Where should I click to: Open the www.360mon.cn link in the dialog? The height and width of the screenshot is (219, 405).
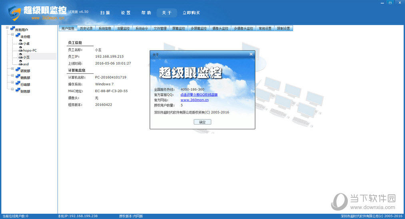194,100
